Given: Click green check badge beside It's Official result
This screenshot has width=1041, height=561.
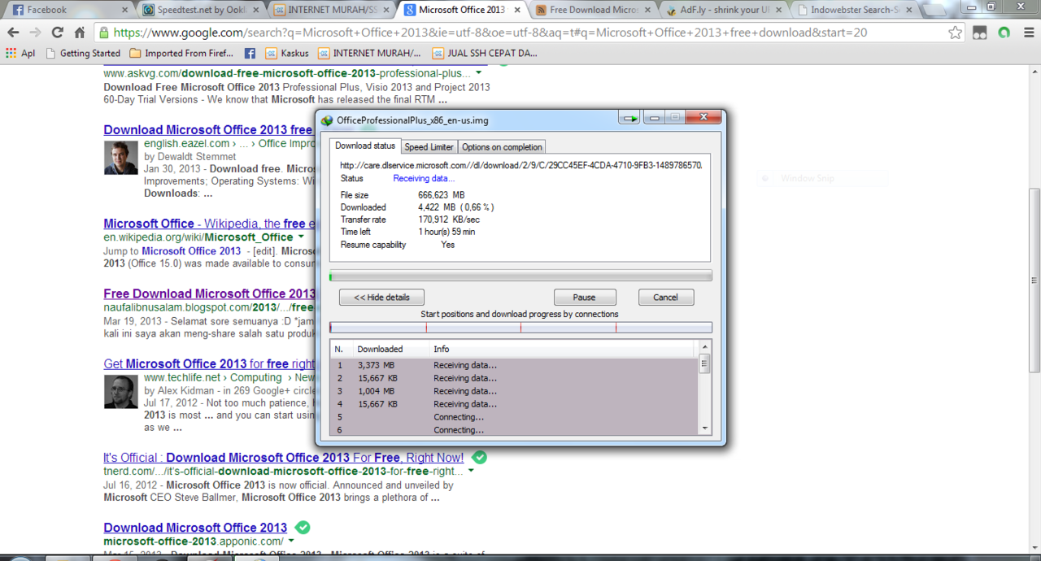Looking at the screenshot, I should [x=479, y=457].
